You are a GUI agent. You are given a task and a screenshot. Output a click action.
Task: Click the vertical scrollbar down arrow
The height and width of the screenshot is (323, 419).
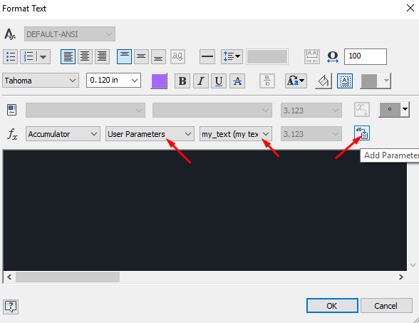click(413, 265)
